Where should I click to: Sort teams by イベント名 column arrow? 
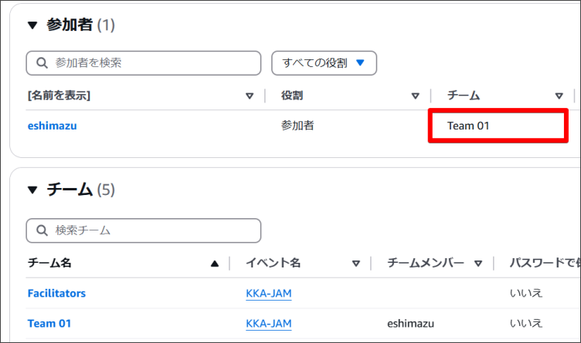(355, 264)
